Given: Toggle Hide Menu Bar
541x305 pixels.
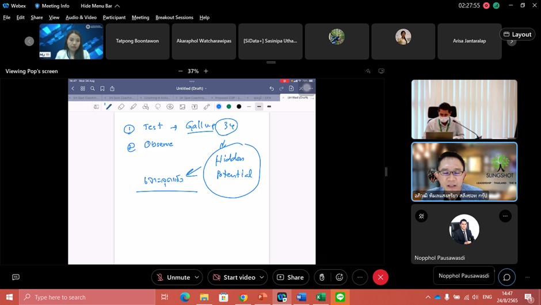Looking at the screenshot, I should coord(100,6).
